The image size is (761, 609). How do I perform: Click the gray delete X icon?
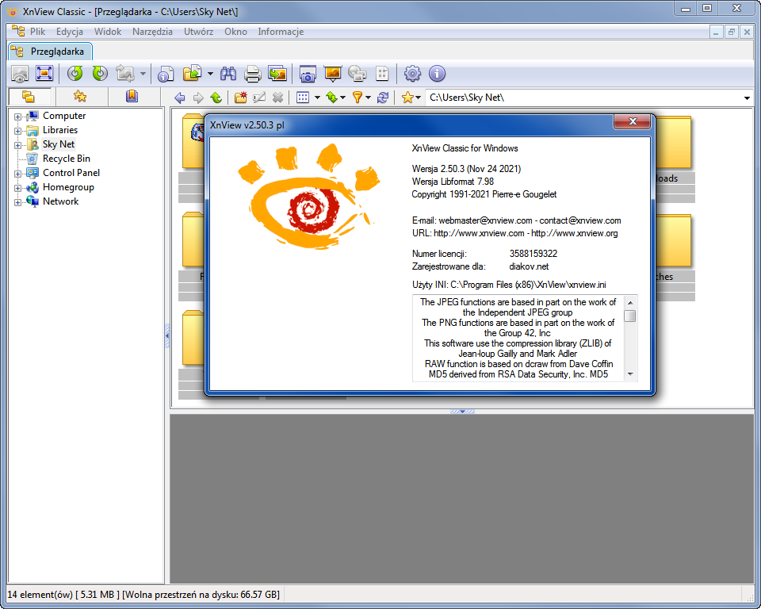click(277, 98)
